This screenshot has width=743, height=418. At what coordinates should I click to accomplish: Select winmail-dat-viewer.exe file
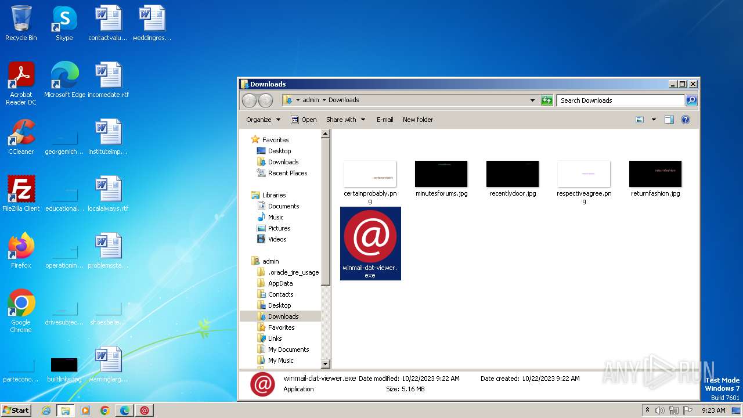370,243
